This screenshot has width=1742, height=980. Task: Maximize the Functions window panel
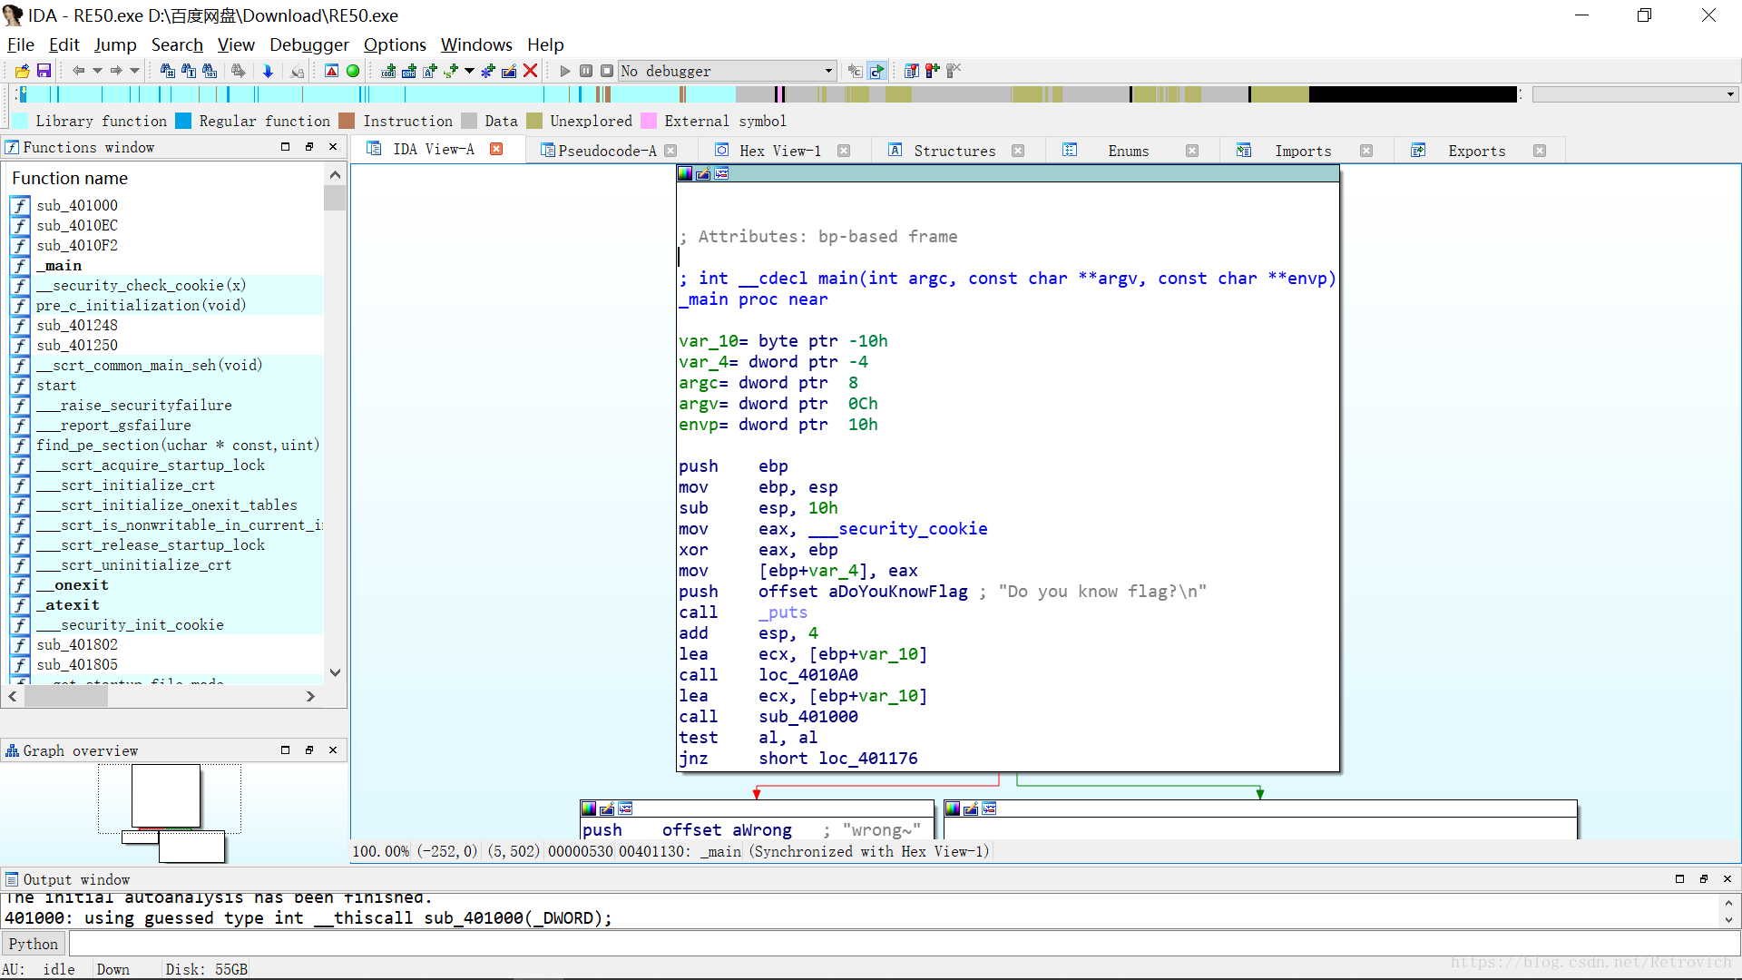(285, 147)
